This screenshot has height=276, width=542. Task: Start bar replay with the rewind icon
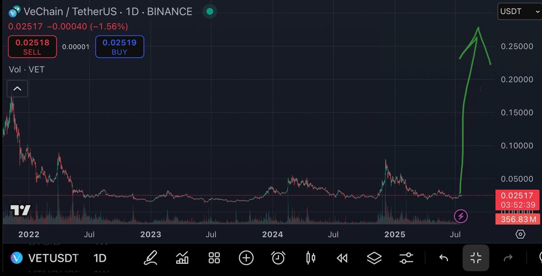point(342,258)
